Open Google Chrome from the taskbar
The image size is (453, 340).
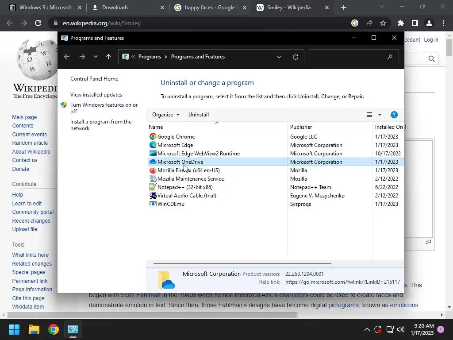[54, 329]
